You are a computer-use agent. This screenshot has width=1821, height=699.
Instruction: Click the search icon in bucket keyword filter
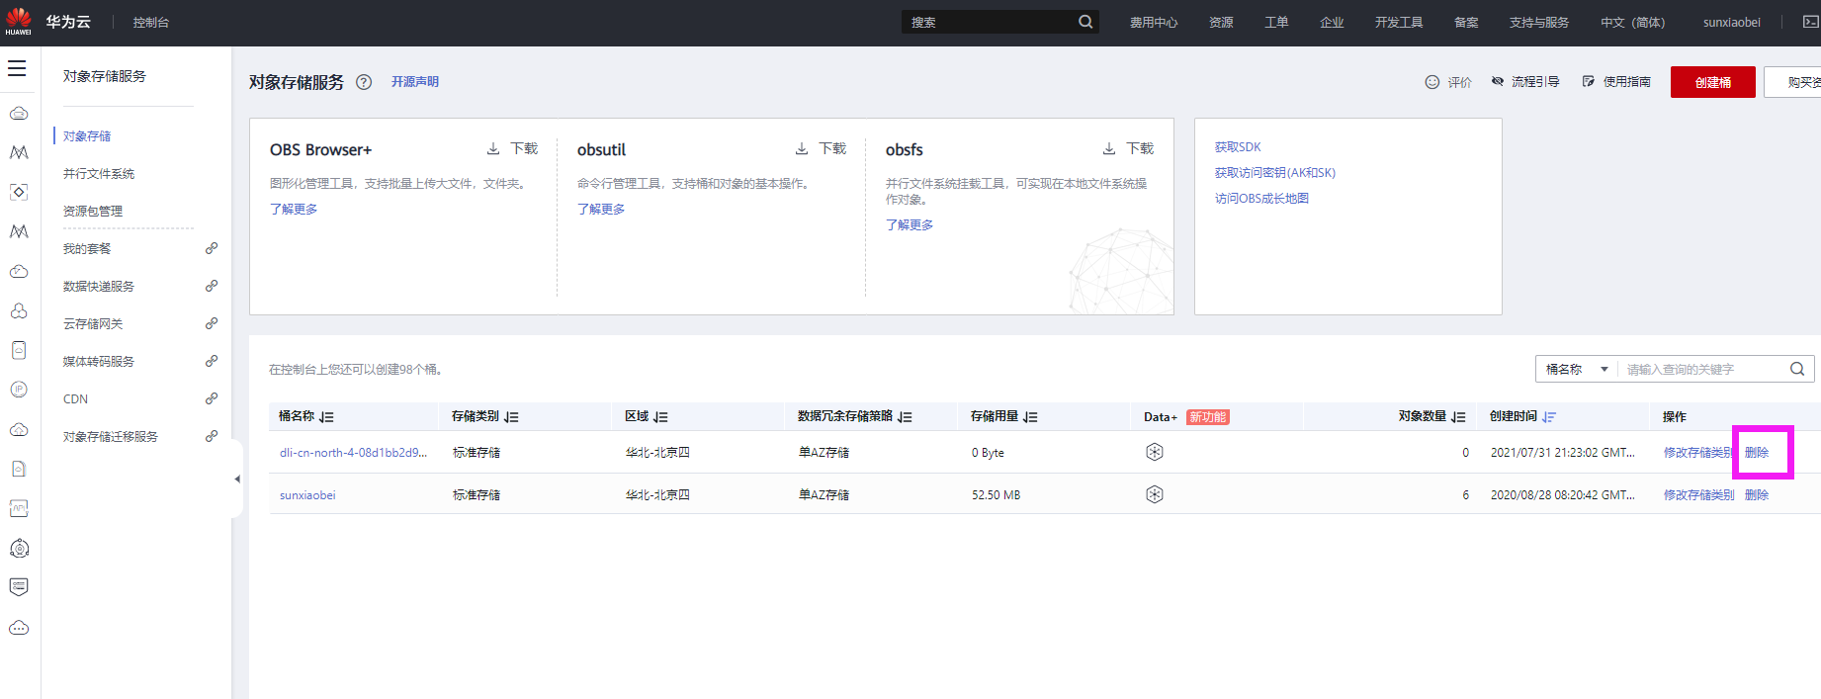pos(1797,369)
